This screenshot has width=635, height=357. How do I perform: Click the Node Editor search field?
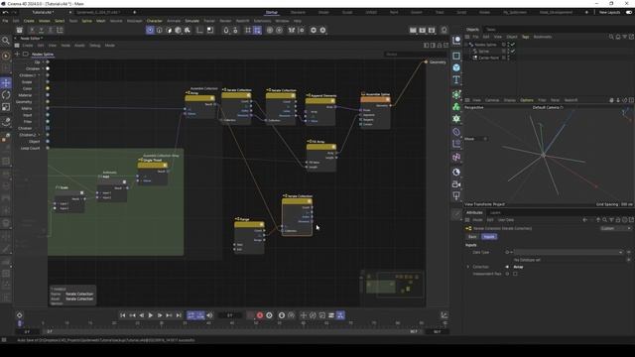pos(415,54)
